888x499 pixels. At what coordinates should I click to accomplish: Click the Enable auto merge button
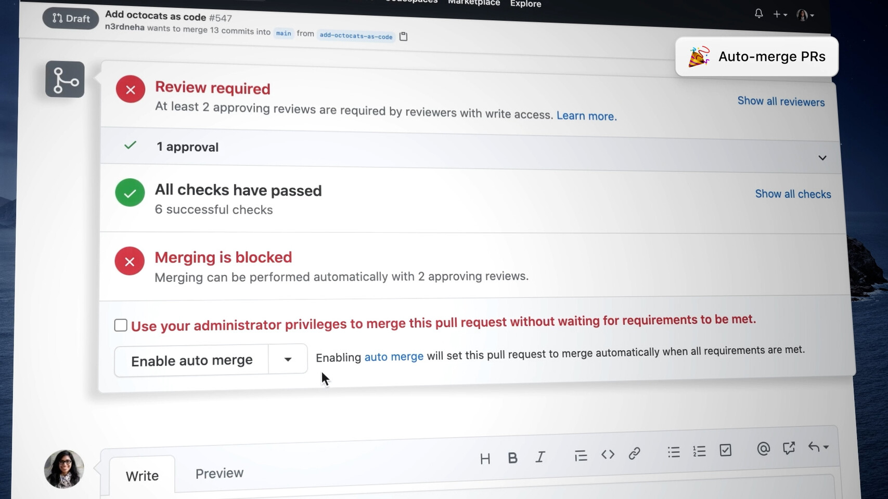pyautogui.click(x=191, y=361)
